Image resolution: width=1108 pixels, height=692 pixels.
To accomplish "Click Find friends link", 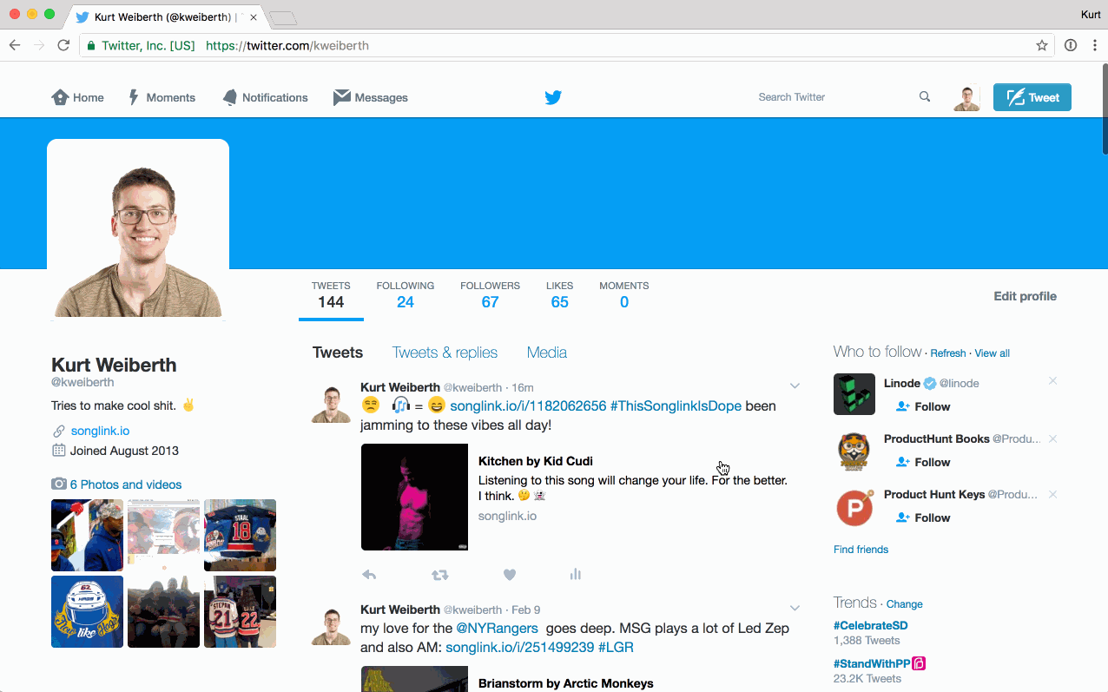I will point(861,550).
